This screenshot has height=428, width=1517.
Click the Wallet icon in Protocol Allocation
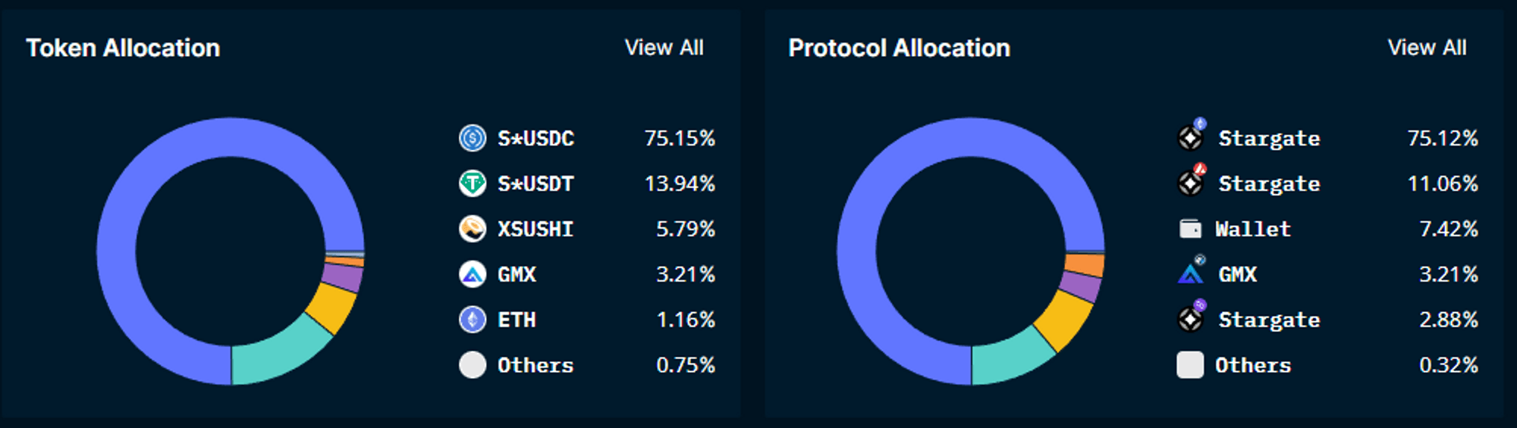(1190, 229)
